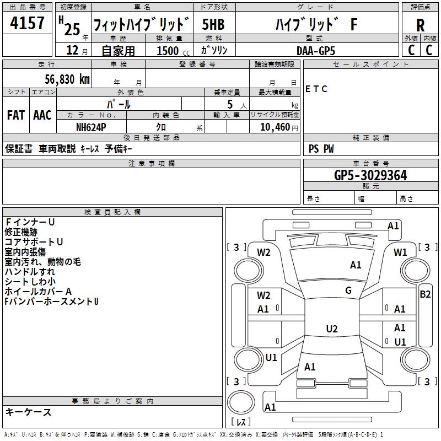
Task: Click the spare tire circle above レス
Action: coord(240,401)
